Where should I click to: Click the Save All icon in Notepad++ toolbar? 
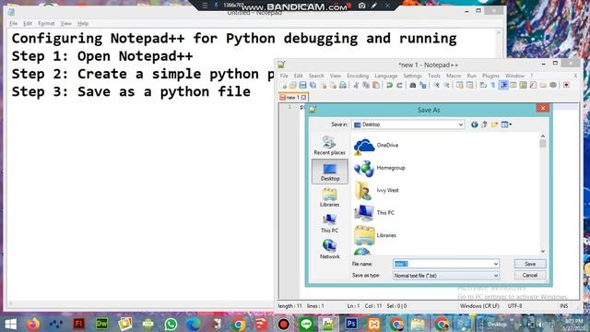point(313,86)
